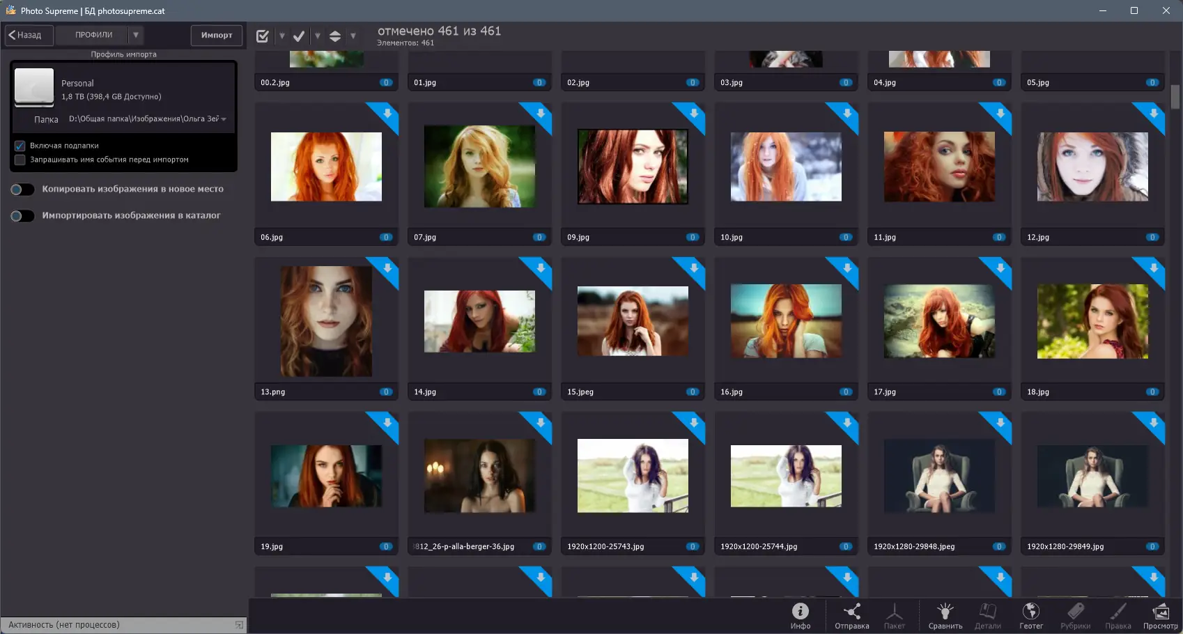
Task: Click the vertical scrollbar thumb
Action: click(1175, 97)
